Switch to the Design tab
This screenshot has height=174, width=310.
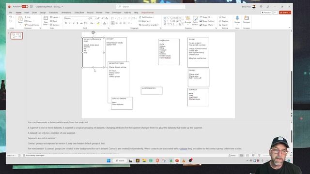pyautogui.click(x=43, y=13)
